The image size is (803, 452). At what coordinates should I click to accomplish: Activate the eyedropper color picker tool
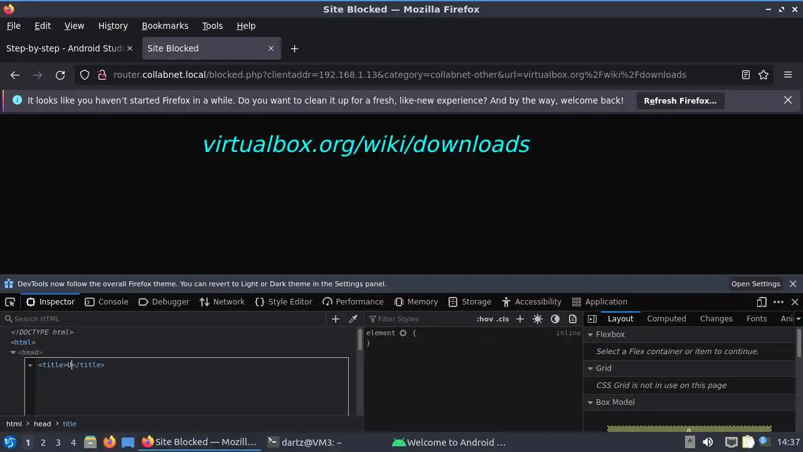(353, 319)
